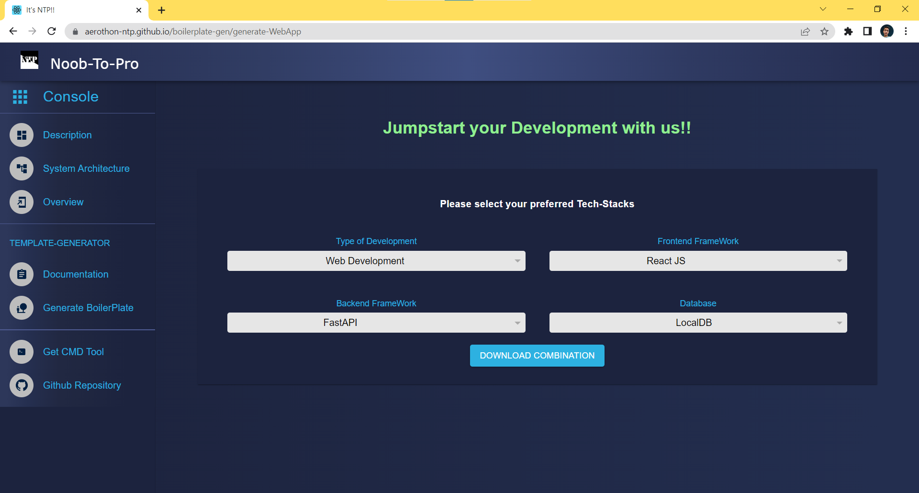Open Frontend FrameWork dropdown showing React JS
This screenshot has height=493, width=919.
click(x=698, y=261)
